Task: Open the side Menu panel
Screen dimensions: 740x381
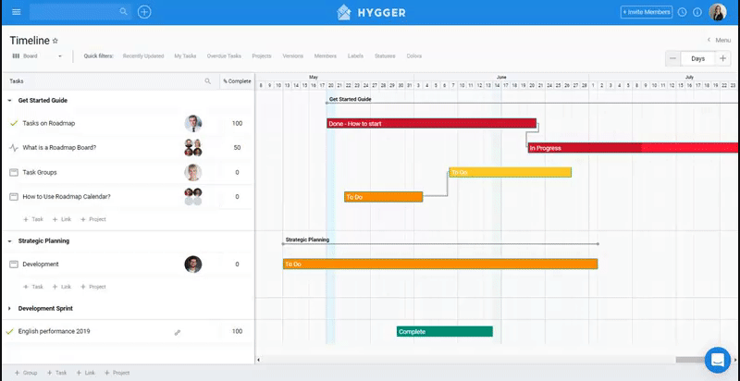Action: [719, 41]
